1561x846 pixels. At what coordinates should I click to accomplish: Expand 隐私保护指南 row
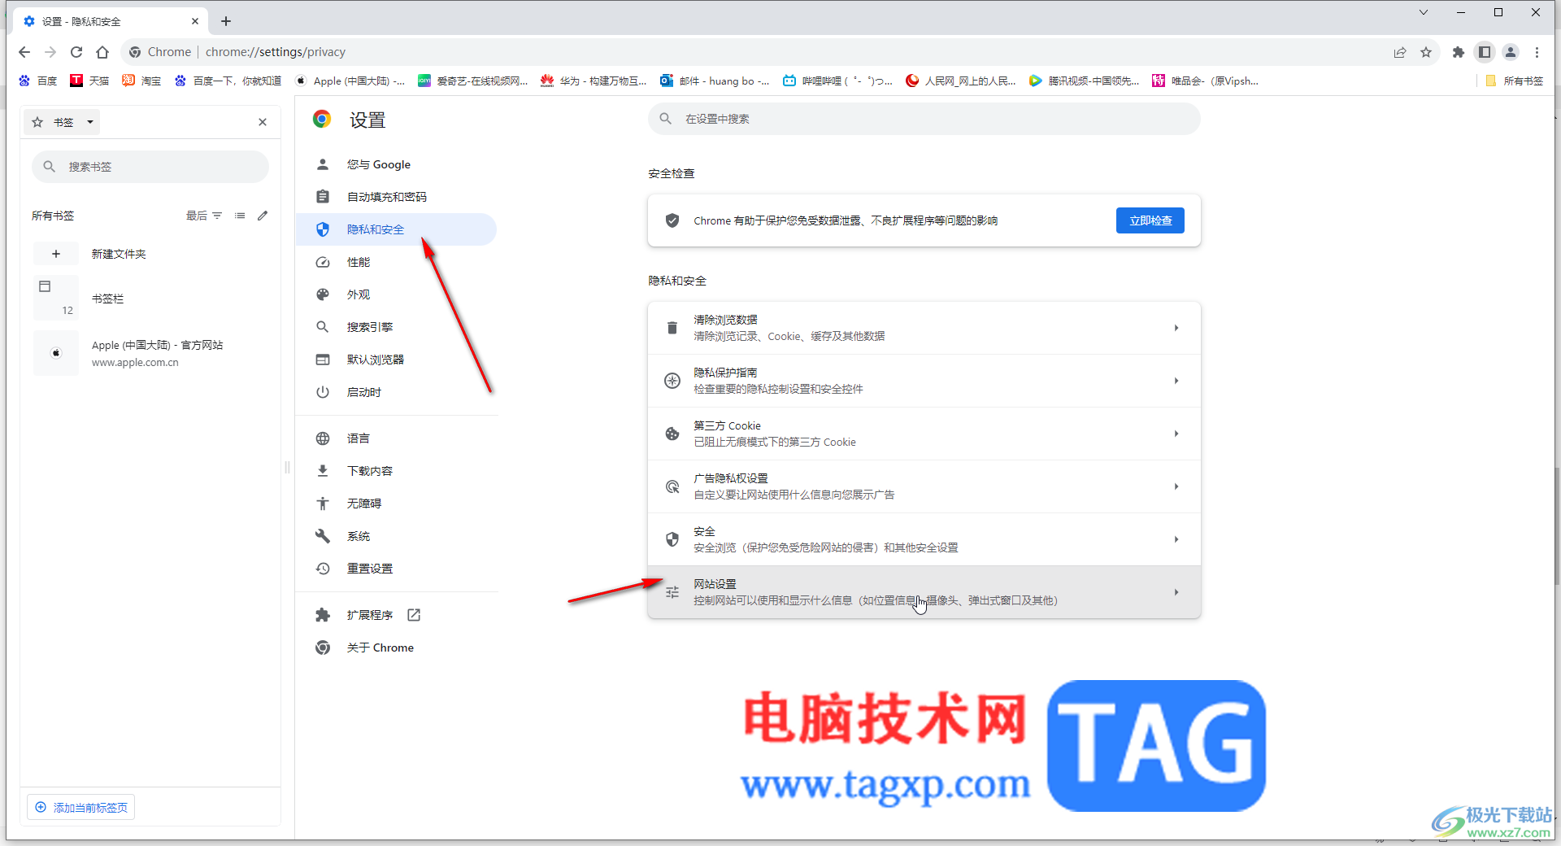[x=924, y=381]
